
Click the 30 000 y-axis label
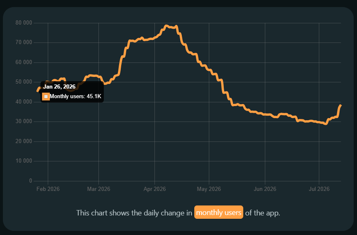coord(24,121)
